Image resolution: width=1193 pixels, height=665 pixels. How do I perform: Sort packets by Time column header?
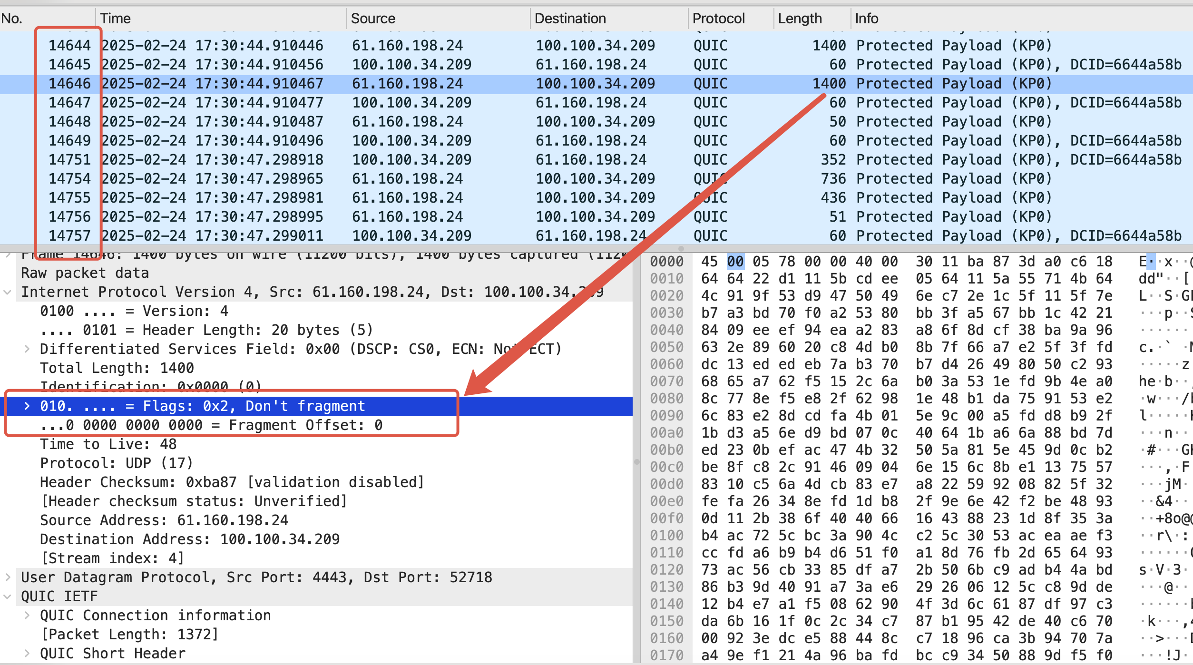pos(116,19)
